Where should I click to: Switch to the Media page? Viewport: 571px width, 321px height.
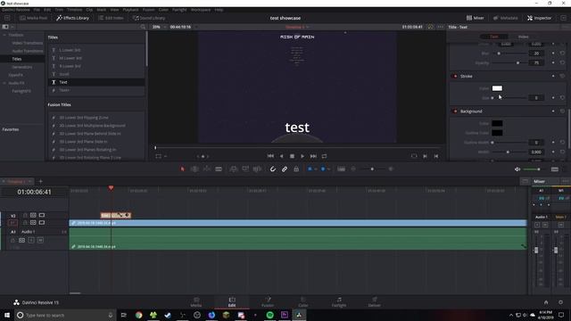pyautogui.click(x=196, y=301)
